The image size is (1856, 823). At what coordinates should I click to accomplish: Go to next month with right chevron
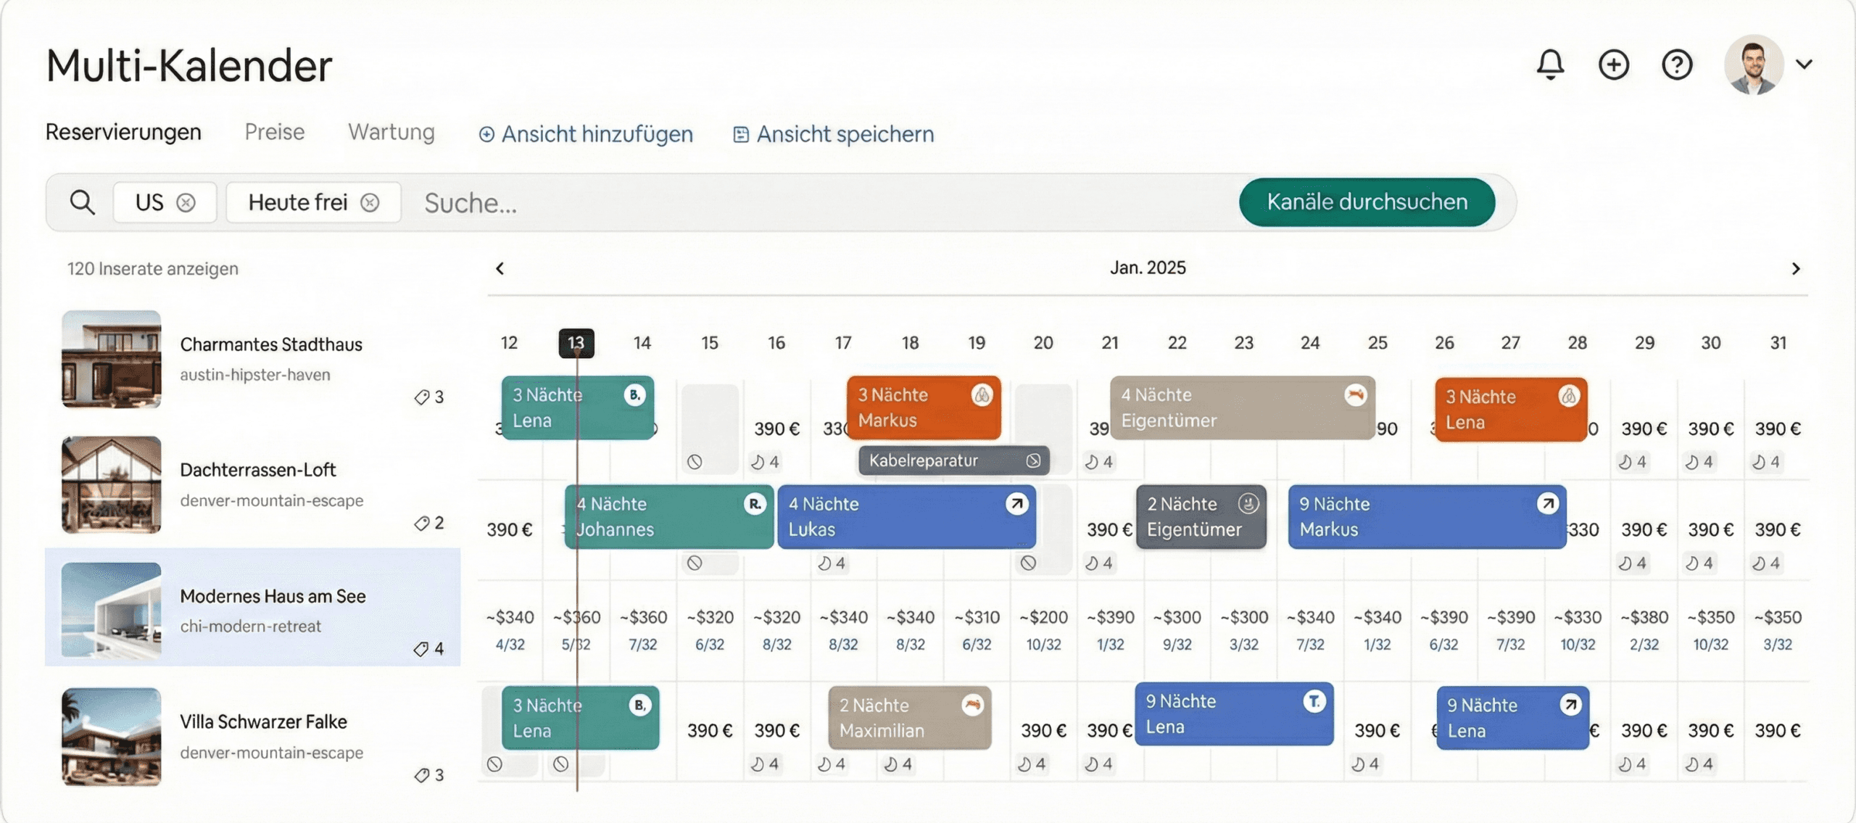pos(1795,268)
